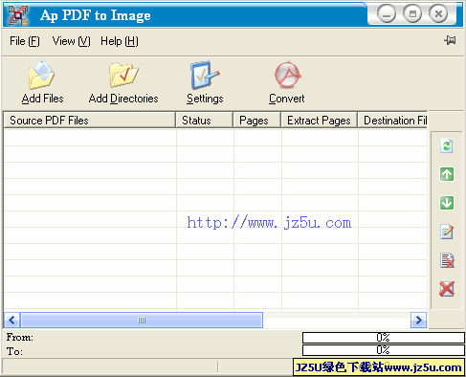Image resolution: width=466 pixels, height=377 pixels.
Task: Click the green refresh list icon
Action: [447, 145]
